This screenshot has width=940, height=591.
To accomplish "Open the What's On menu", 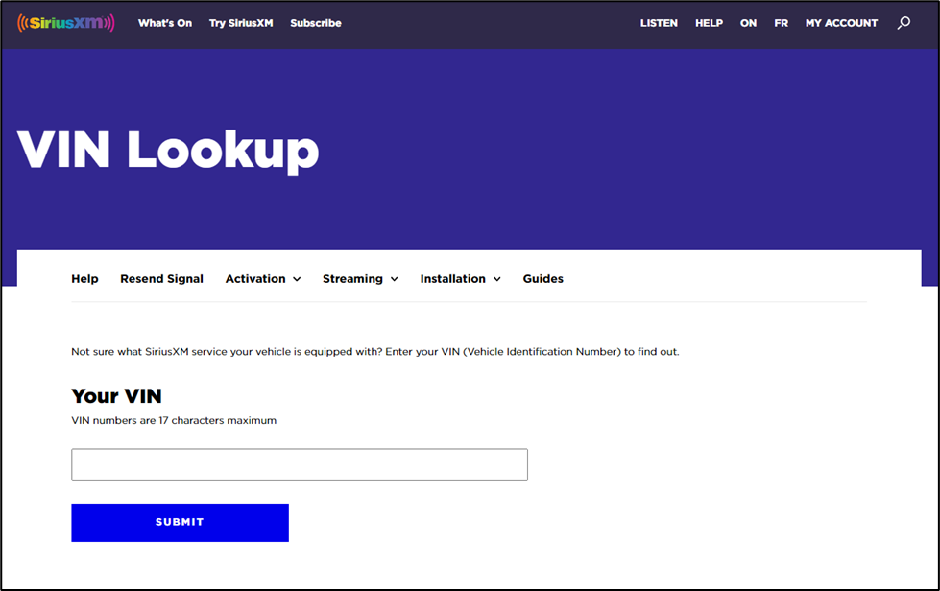I will tap(165, 23).
